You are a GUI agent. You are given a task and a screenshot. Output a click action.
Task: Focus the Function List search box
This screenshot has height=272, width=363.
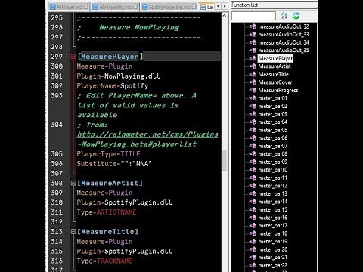pos(253,16)
